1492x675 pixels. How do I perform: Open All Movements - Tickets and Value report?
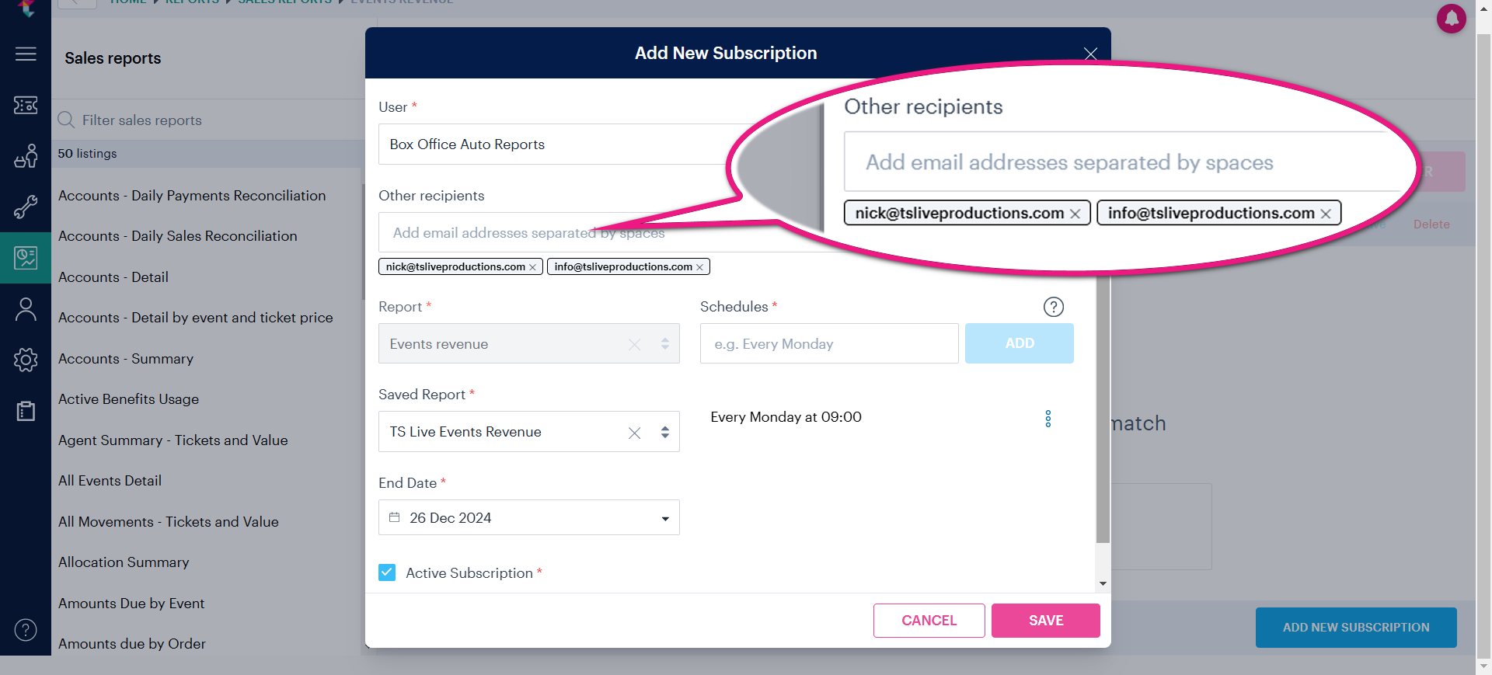click(x=169, y=522)
